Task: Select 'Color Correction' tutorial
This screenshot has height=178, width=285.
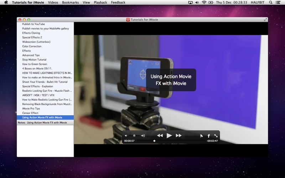Action: coord(45,46)
